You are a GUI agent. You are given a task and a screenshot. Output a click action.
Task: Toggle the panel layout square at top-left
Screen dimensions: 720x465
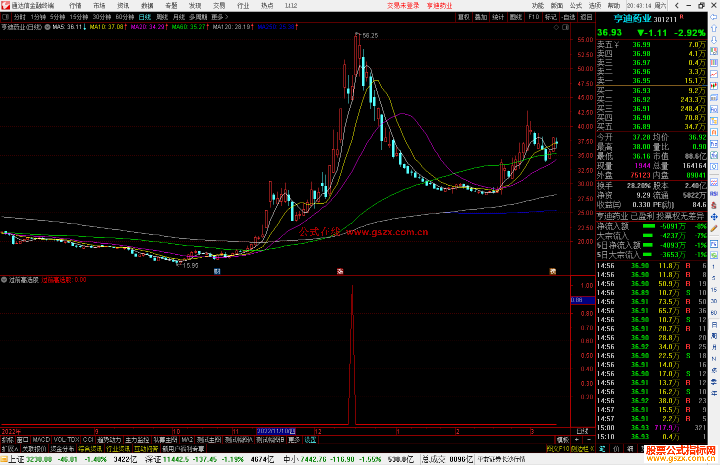pyautogui.click(x=5, y=17)
